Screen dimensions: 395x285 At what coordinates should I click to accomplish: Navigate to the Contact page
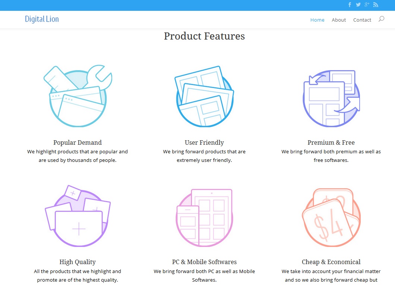(362, 20)
